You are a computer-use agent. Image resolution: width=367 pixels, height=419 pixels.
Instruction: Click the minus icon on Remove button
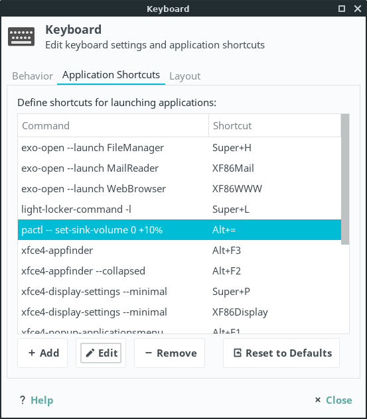149,353
